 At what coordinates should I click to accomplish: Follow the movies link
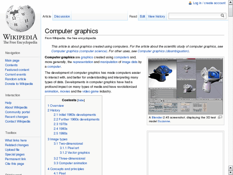pyautogui.click(x=65, y=91)
